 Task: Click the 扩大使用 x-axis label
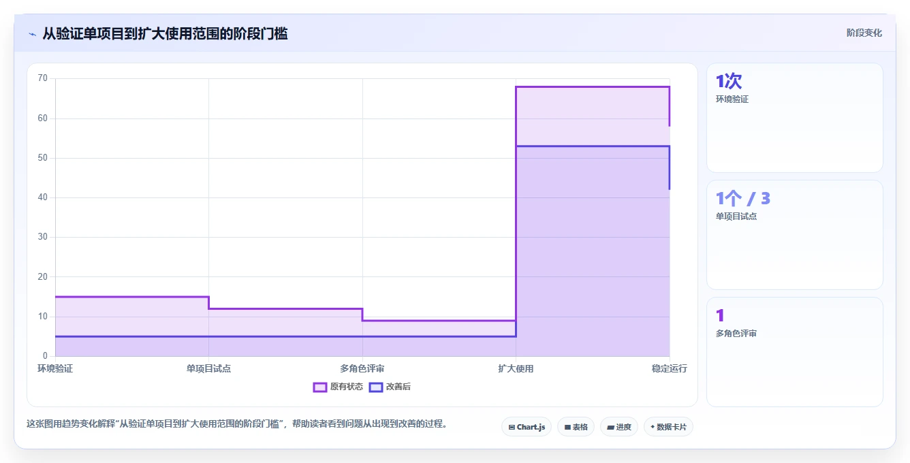pos(516,368)
